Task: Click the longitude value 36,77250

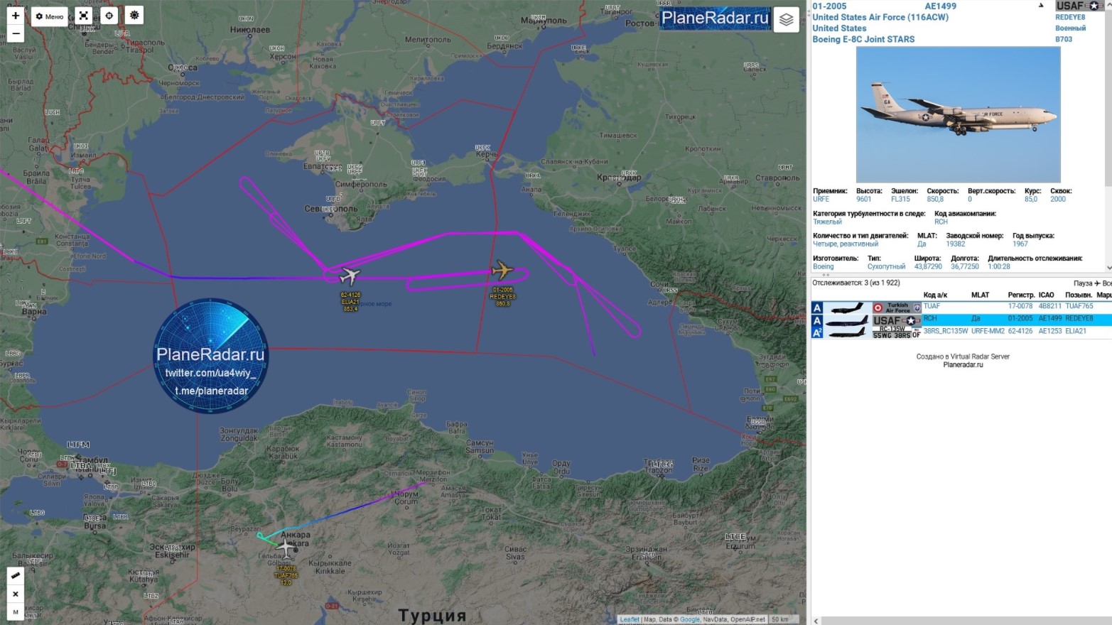Action: (x=965, y=267)
